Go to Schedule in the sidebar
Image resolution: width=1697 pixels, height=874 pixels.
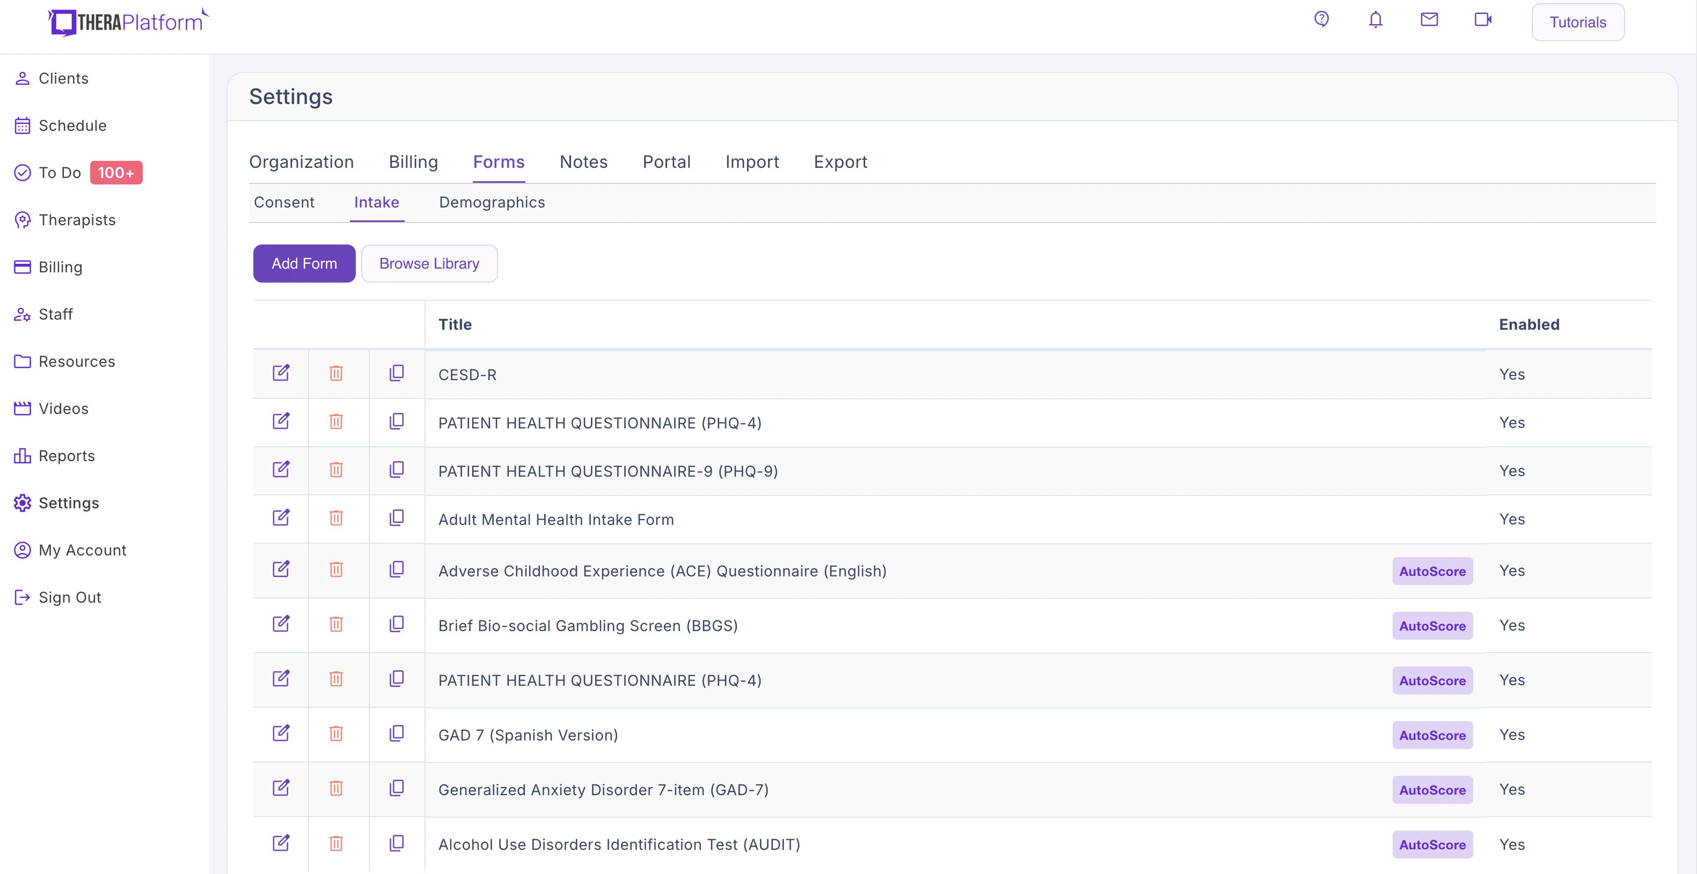click(72, 125)
